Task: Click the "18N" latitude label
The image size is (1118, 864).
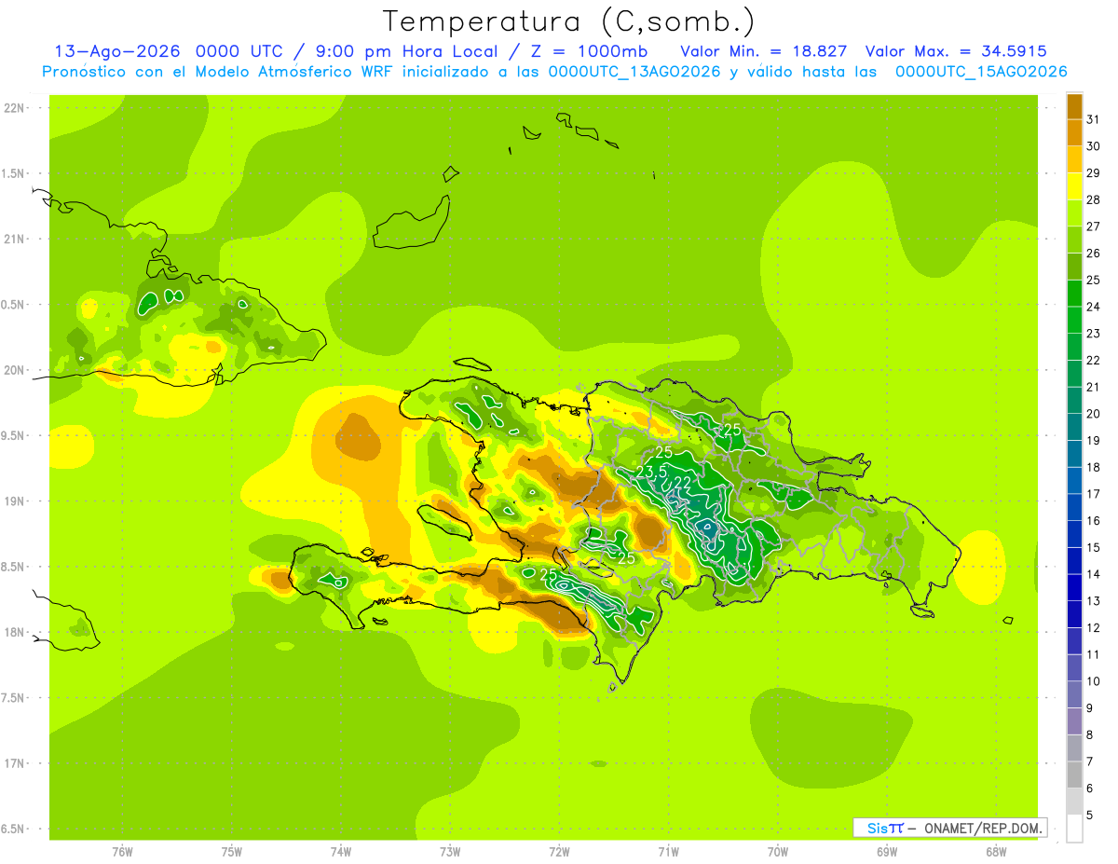Action: 14,633
